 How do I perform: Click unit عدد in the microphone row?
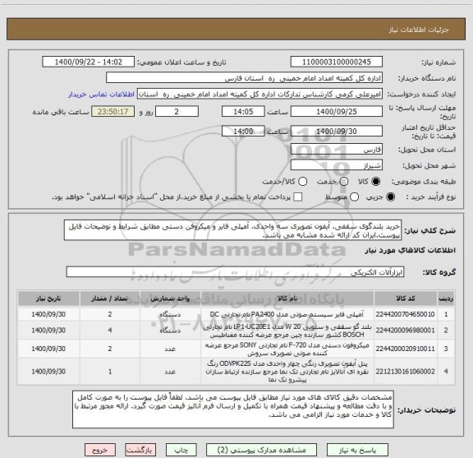pos(170,349)
